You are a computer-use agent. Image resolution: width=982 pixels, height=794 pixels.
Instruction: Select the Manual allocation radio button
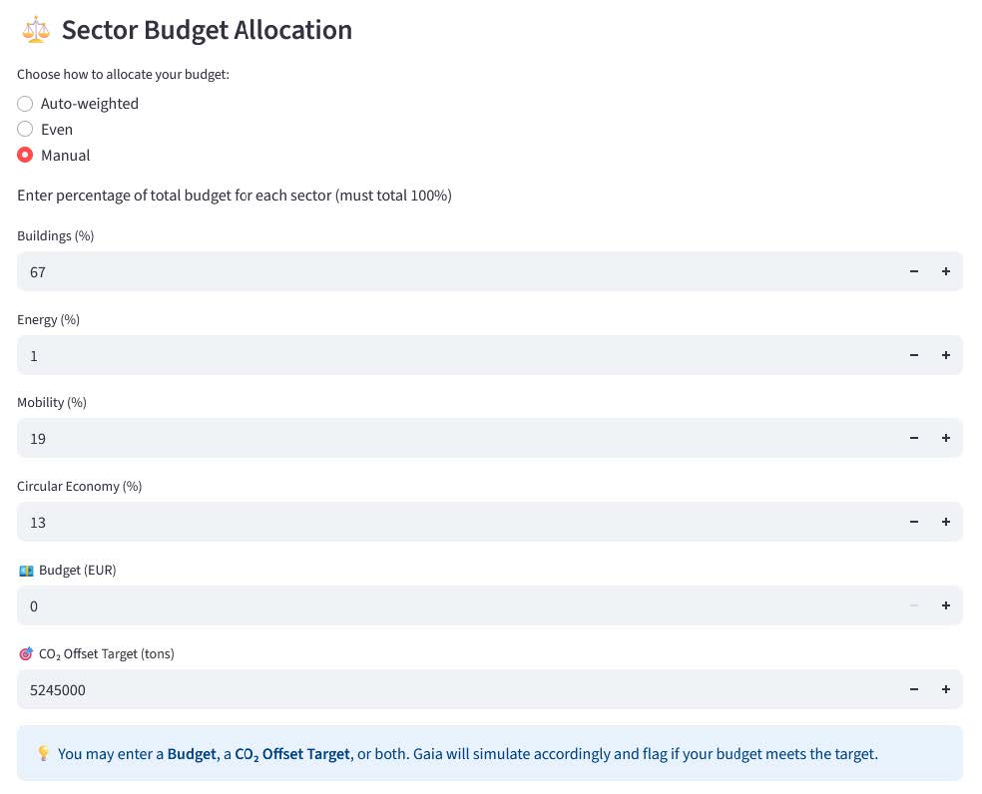26,156
